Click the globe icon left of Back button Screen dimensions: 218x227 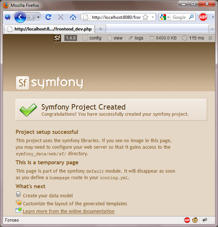coord(8,17)
